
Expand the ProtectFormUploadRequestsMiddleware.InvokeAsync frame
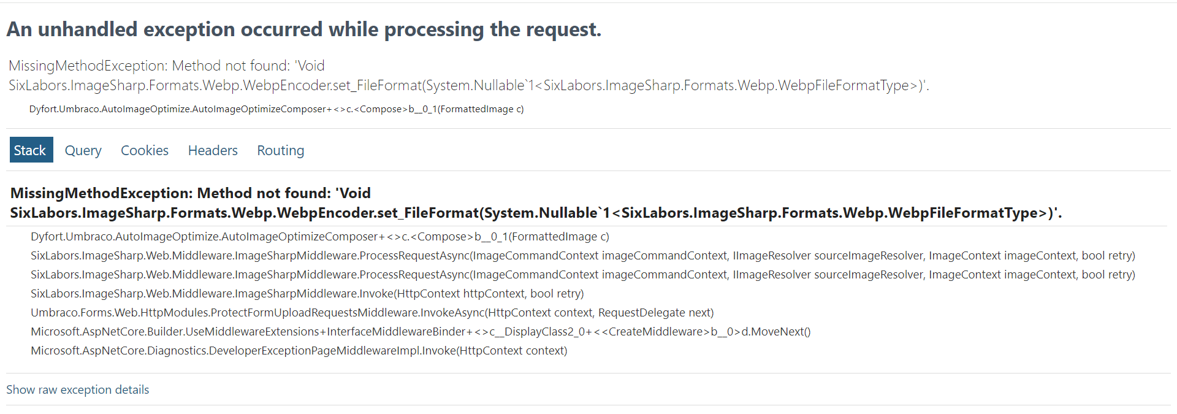coord(372,313)
